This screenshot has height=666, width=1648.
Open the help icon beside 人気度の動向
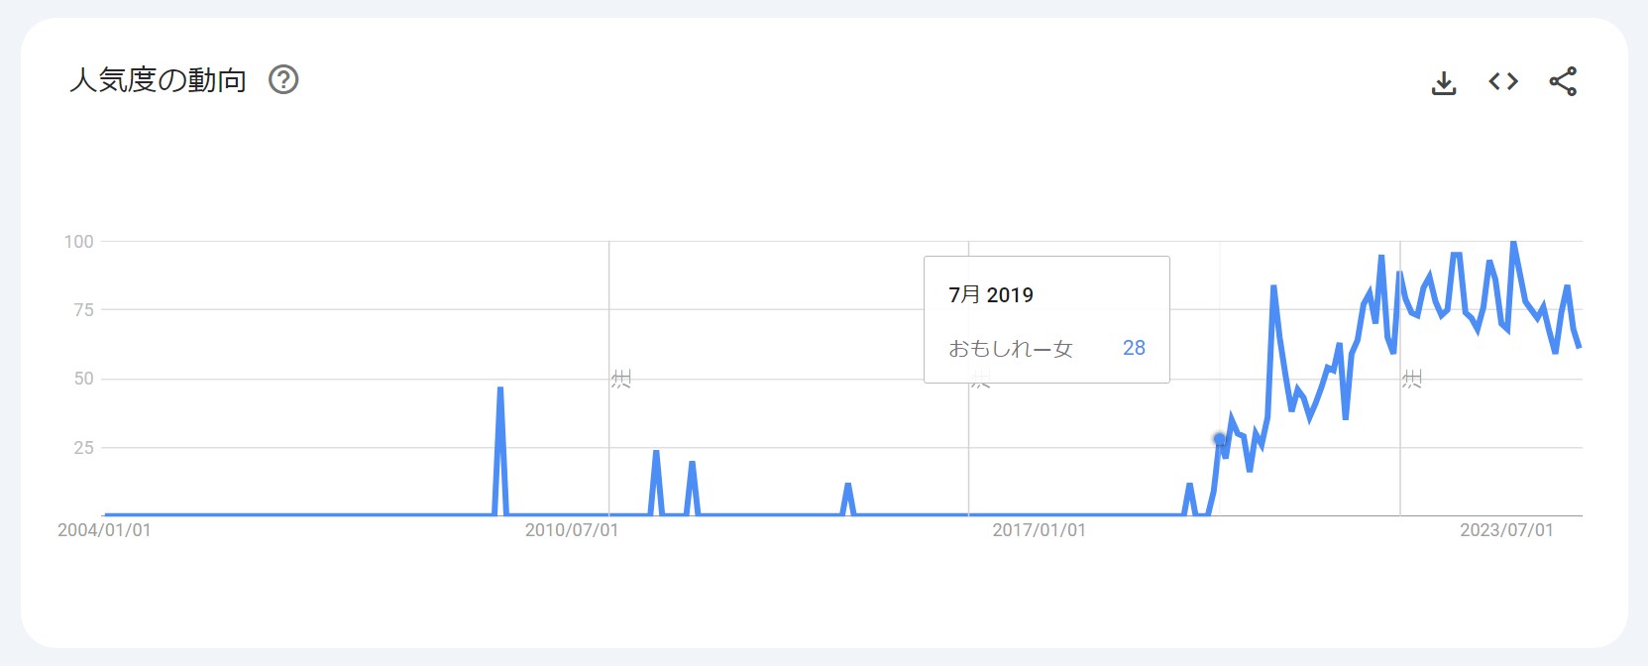[x=283, y=79]
